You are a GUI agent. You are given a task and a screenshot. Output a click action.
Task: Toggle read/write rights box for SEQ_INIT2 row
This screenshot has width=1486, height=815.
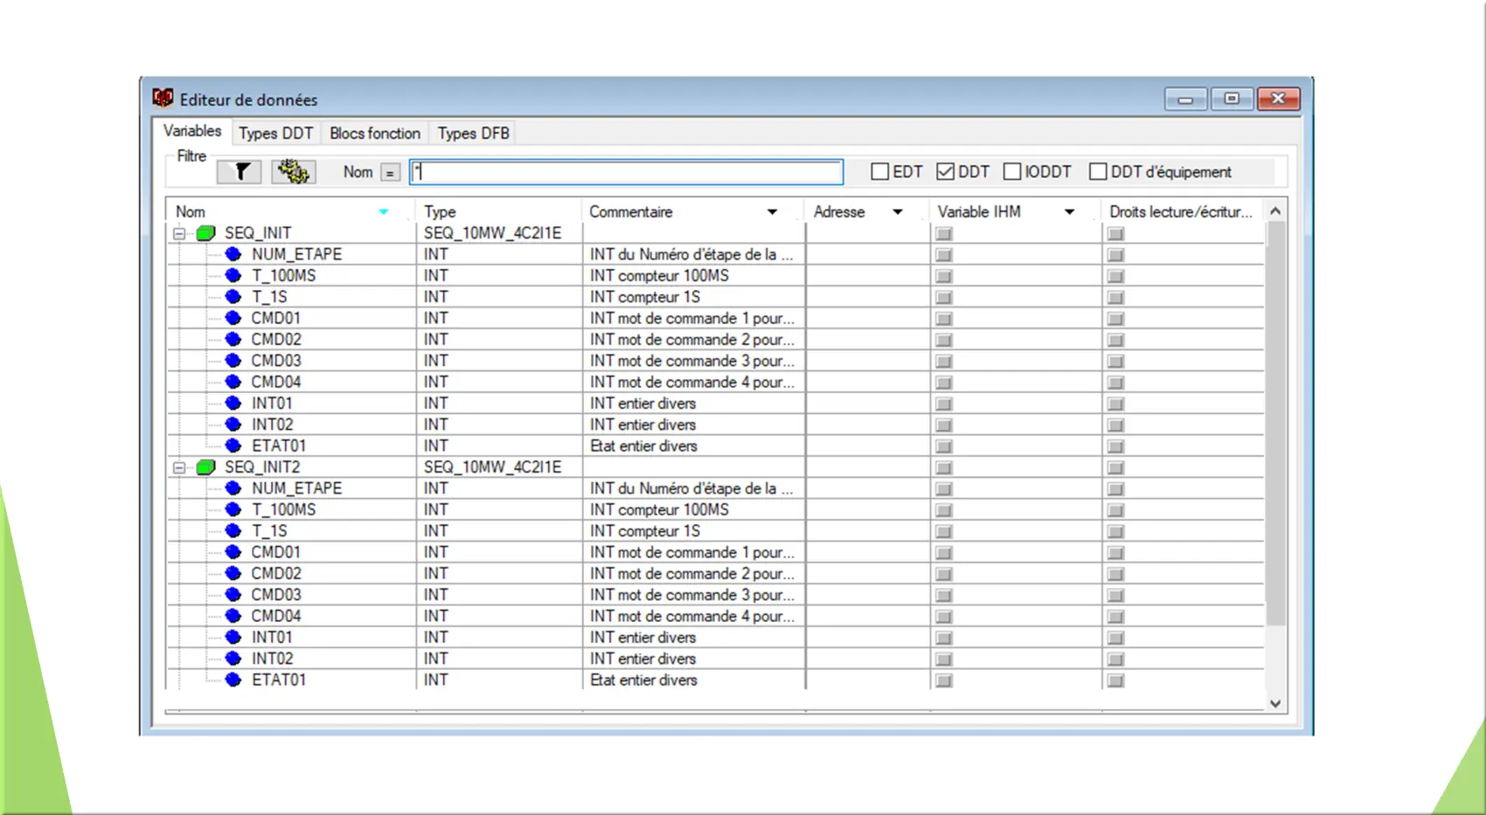click(1115, 468)
